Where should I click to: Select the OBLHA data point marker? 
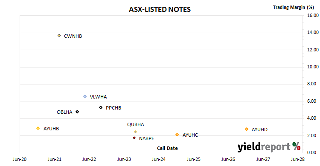tap(77, 112)
